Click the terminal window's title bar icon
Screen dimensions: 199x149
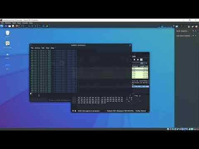(32, 45)
